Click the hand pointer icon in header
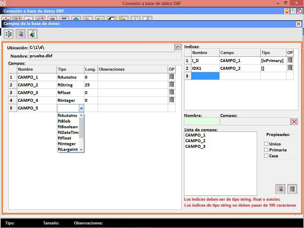 [x=293, y=11]
